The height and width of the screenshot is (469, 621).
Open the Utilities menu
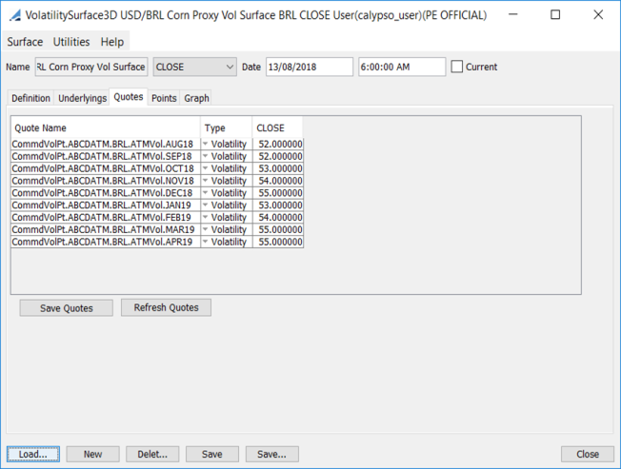coord(71,42)
